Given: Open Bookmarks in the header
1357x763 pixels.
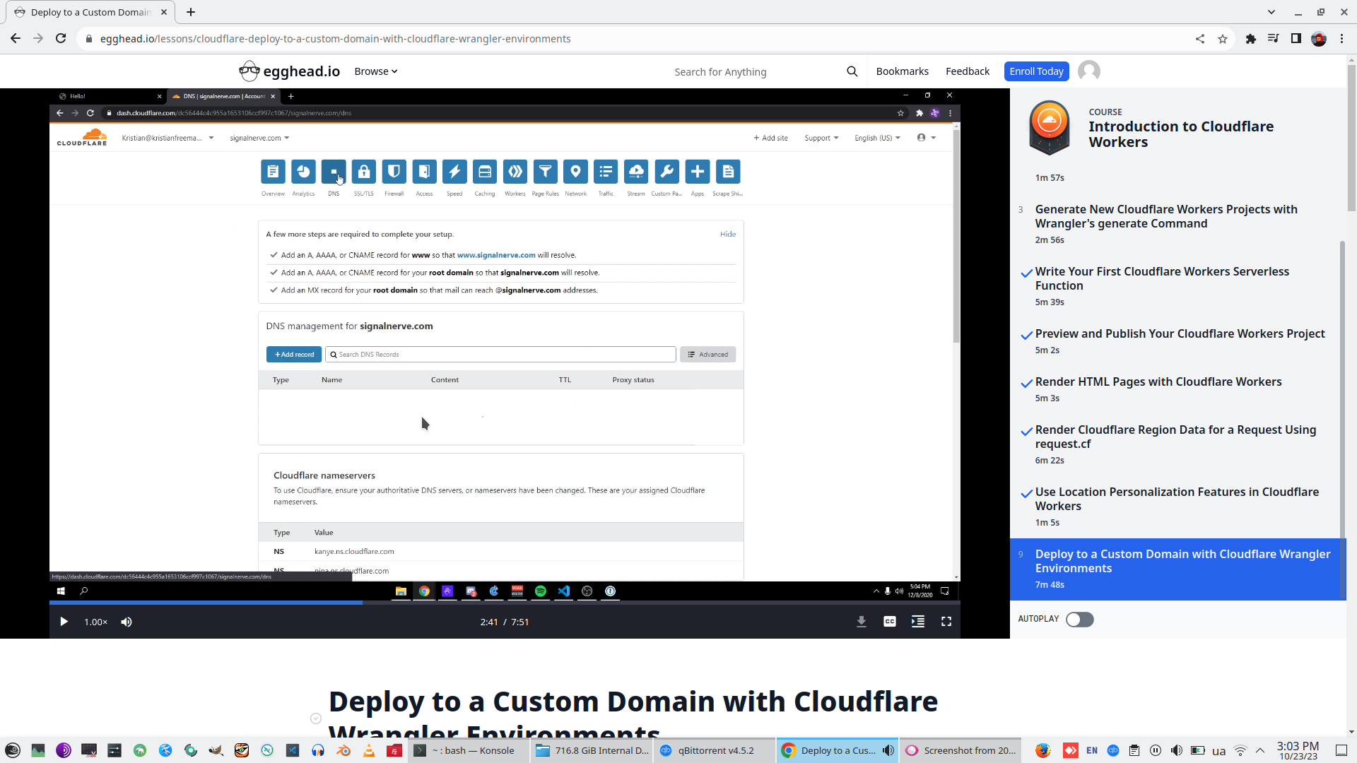Looking at the screenshot, I should pyautogui.click(x=902, y=71).
